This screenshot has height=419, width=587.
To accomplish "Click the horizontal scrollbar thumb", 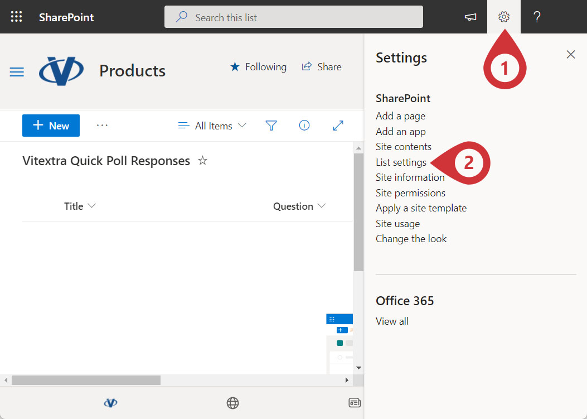I will [x=86, y=380].
